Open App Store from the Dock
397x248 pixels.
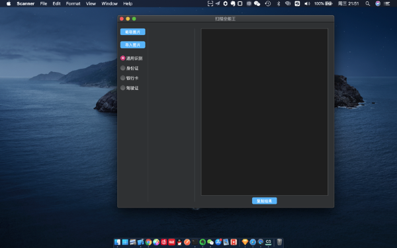tap(218, 242)
